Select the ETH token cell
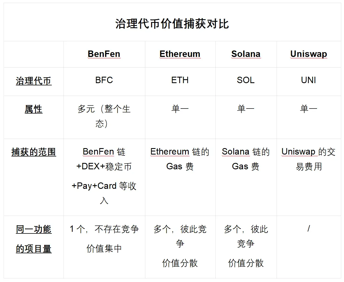This screenshot has height=282, width=344. [180, 80]
